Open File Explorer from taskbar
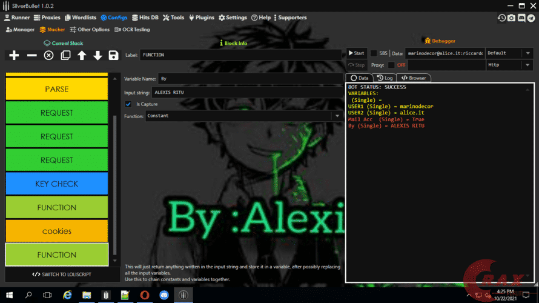The height and width of the screenshot is (303, 539). [87, 295]
